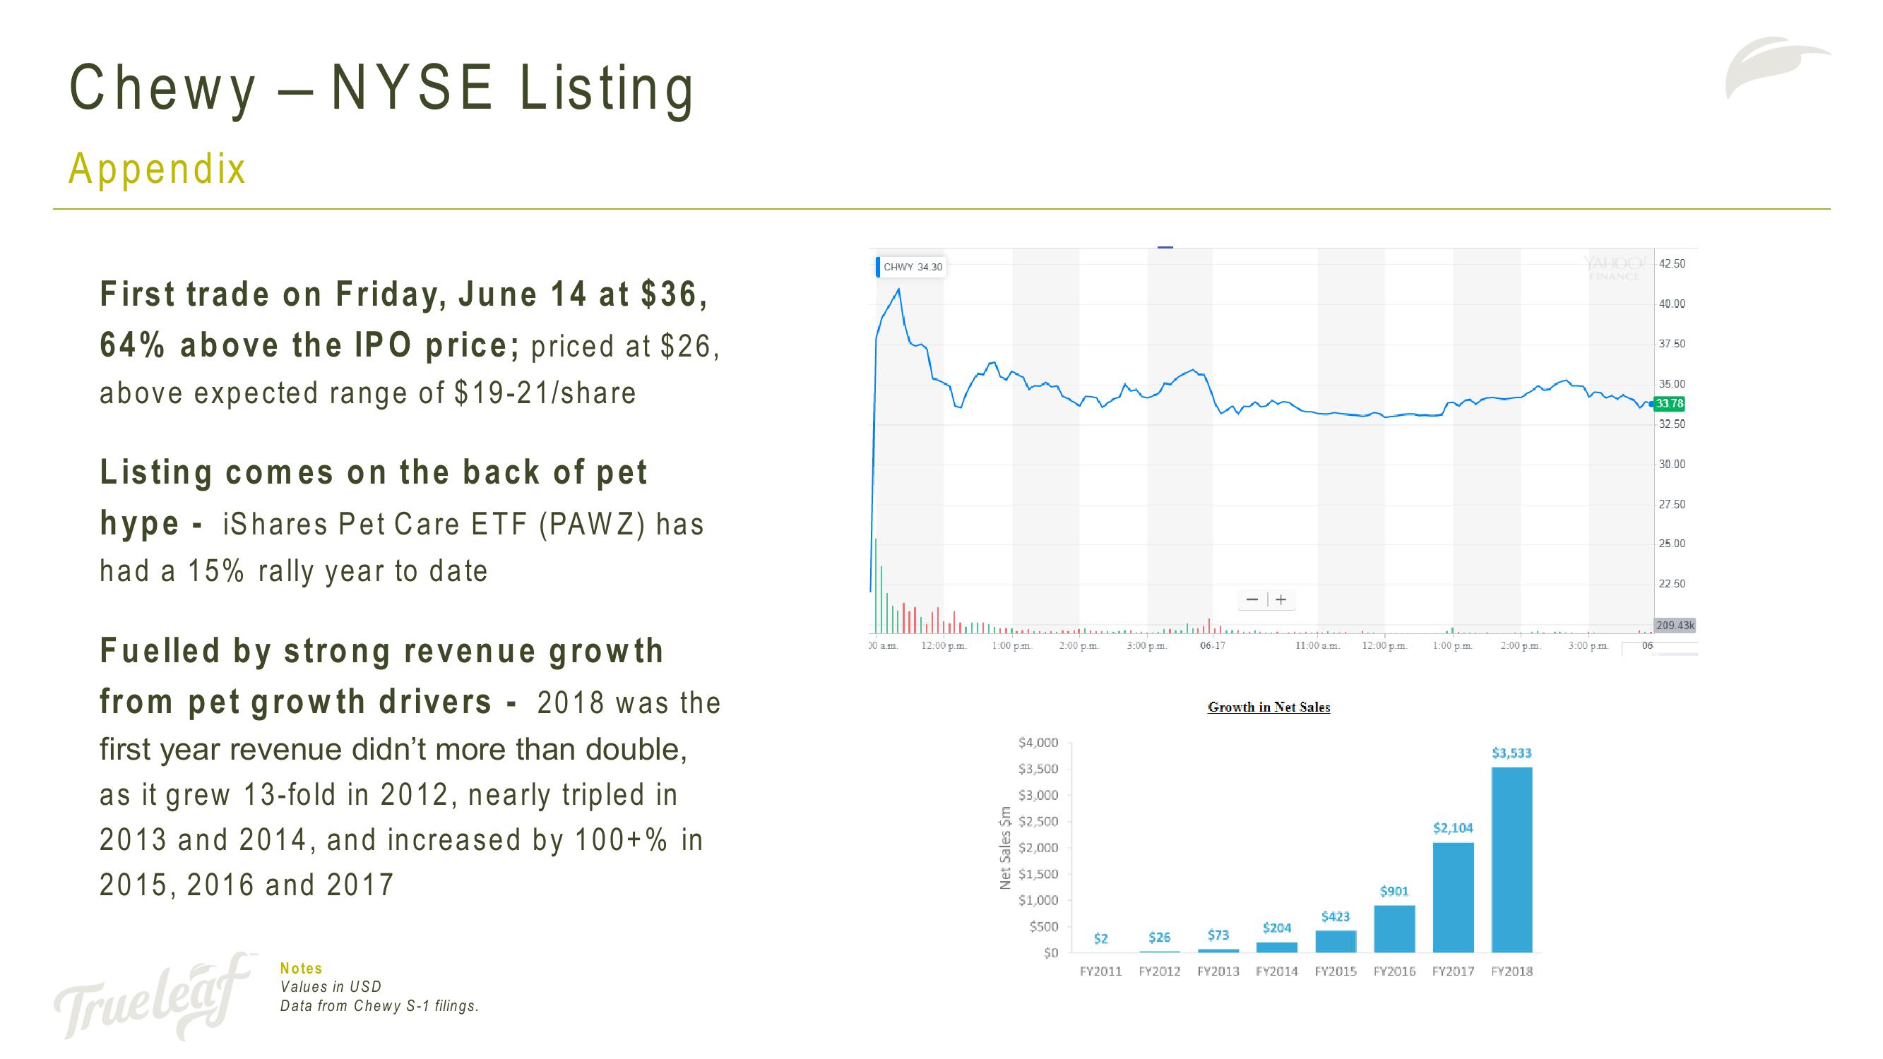
Task: Click the Data from Chewy S-1 filings note
Action: point(379,1005)
